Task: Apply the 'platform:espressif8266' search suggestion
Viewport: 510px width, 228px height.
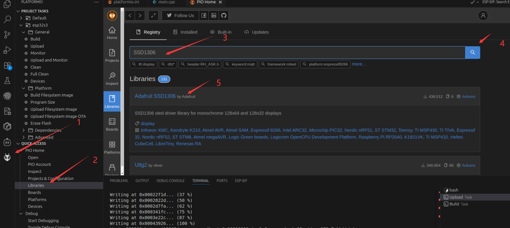Action: point(325,64)
